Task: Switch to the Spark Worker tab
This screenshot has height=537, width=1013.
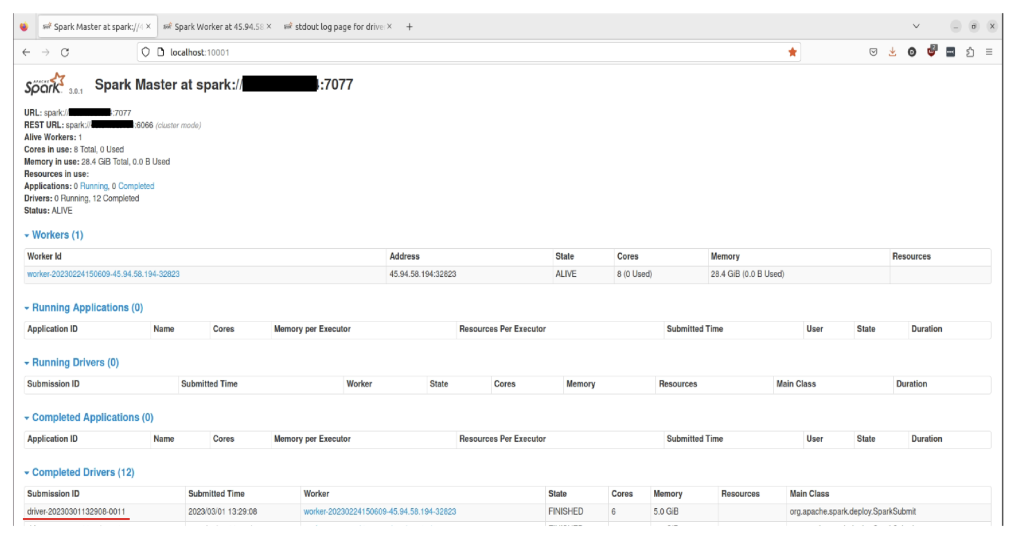Action: (216, 27)
